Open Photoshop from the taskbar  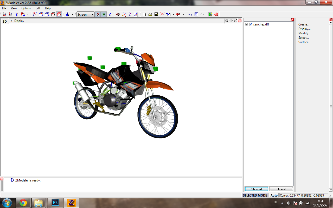tap(55, 203)
